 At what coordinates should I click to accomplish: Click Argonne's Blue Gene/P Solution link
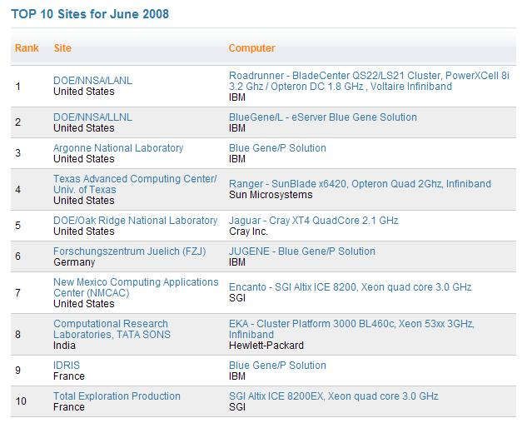click(x=277, y=148)
